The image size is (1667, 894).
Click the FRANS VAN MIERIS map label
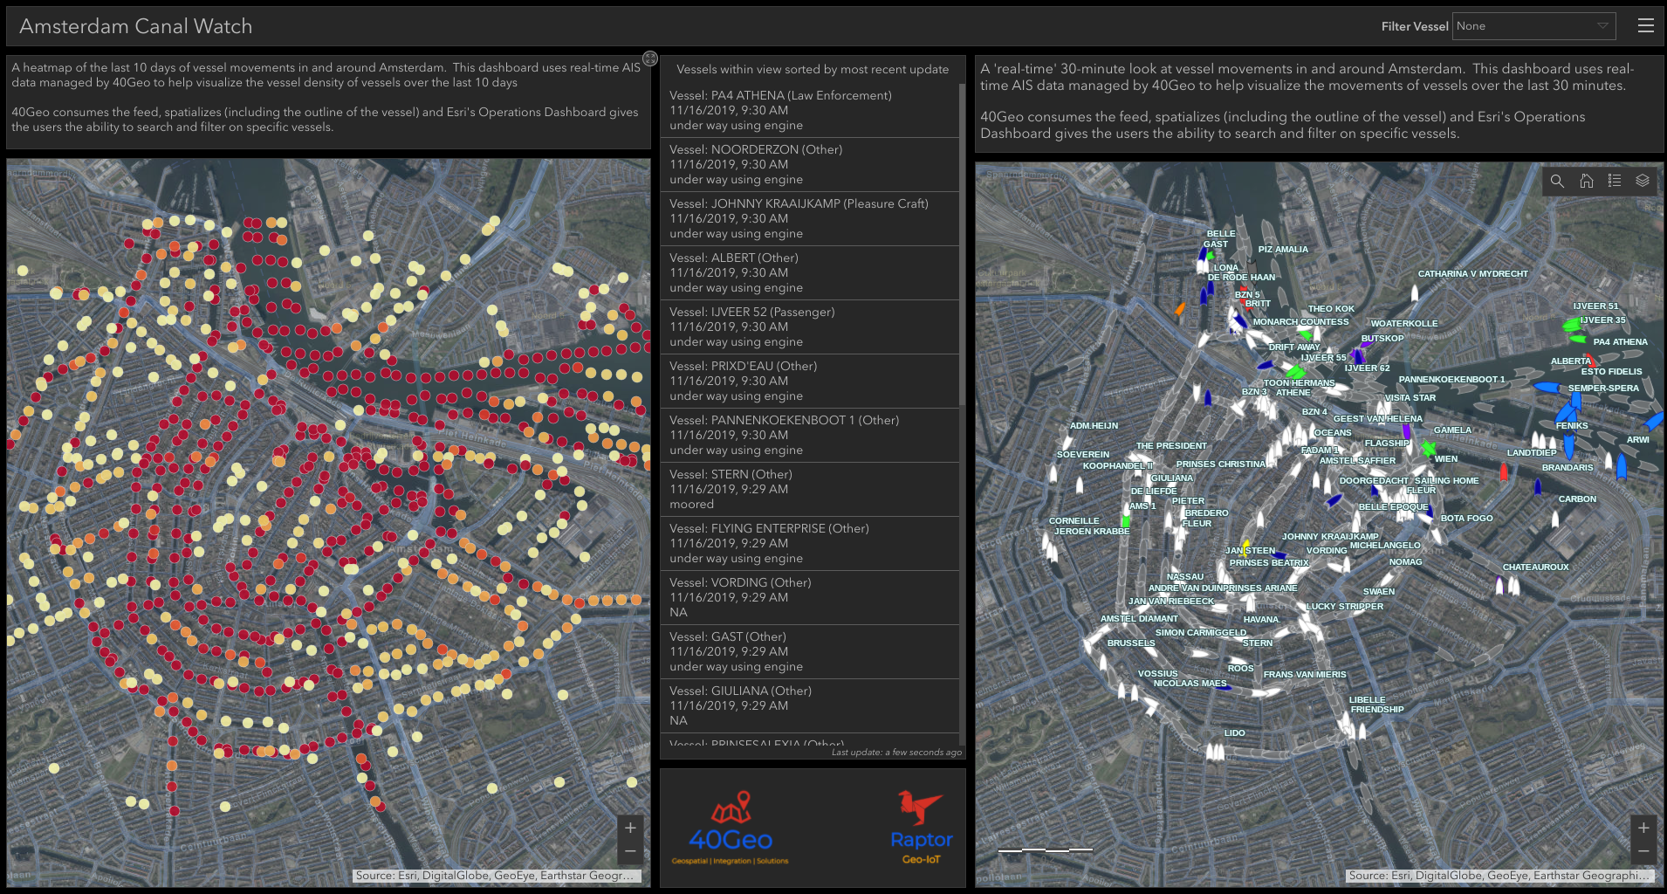click(1305, 675)
